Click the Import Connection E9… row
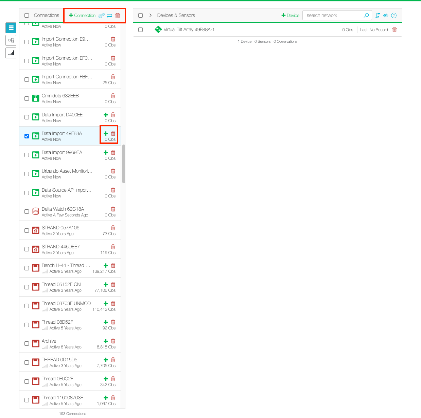 (70, 42)
